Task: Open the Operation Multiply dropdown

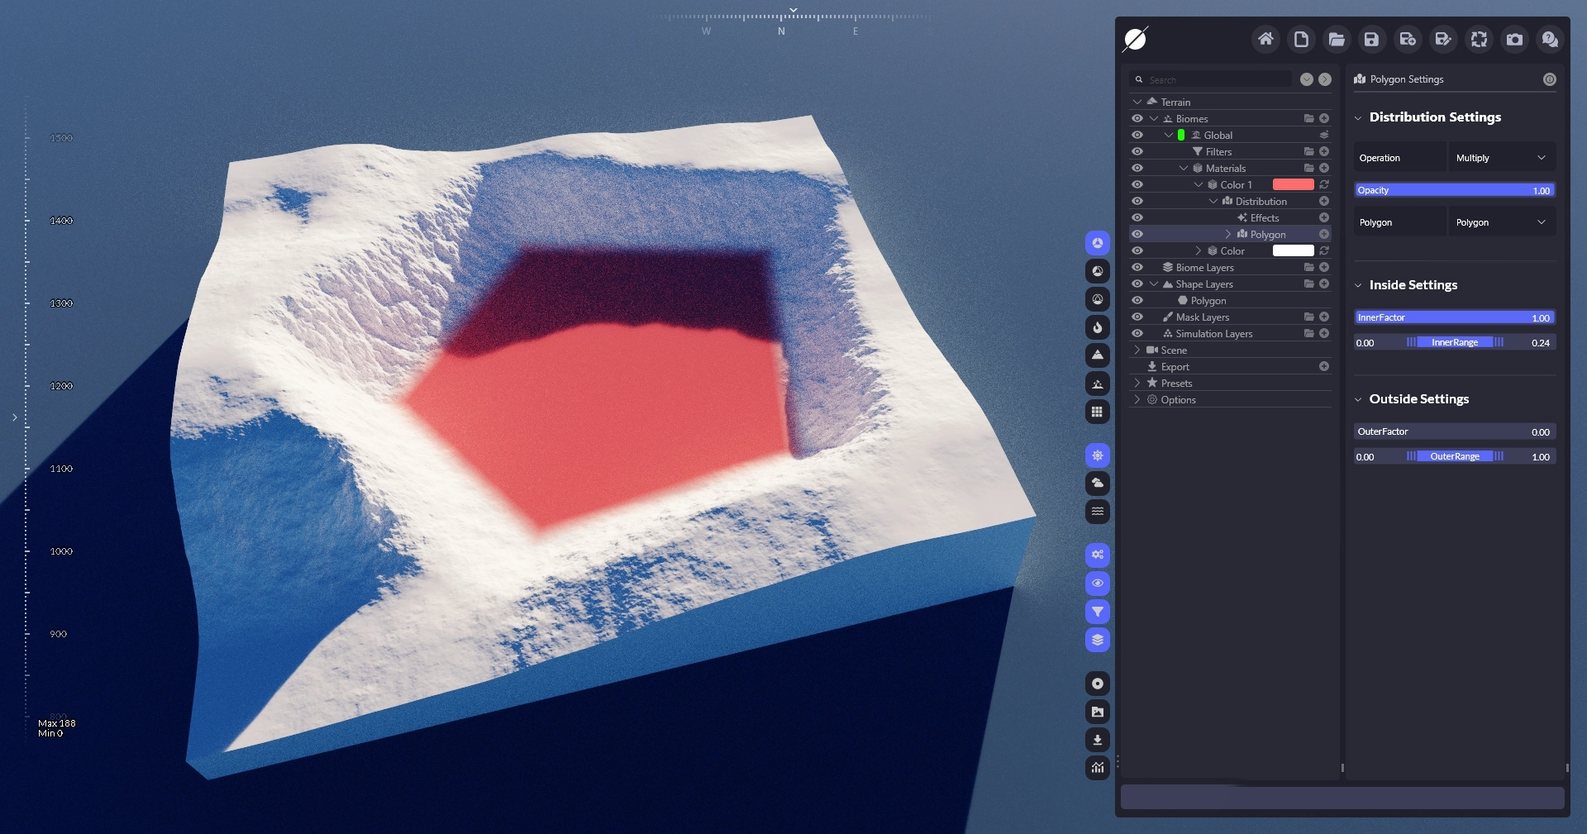Action: [x=1500, y=158]
